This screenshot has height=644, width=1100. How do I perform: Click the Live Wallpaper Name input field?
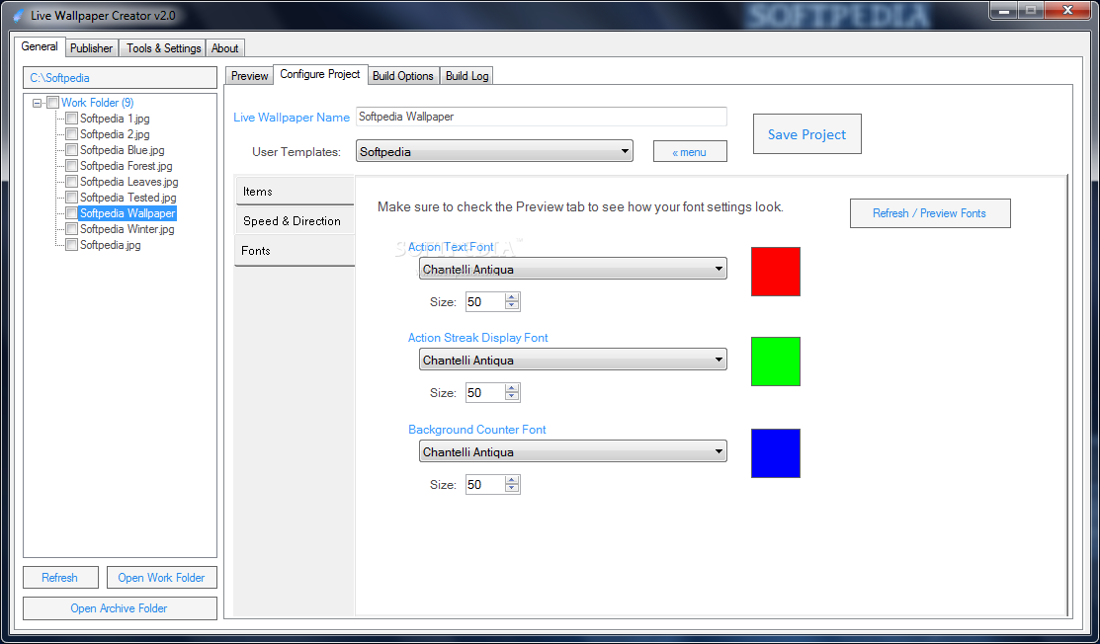541,117
